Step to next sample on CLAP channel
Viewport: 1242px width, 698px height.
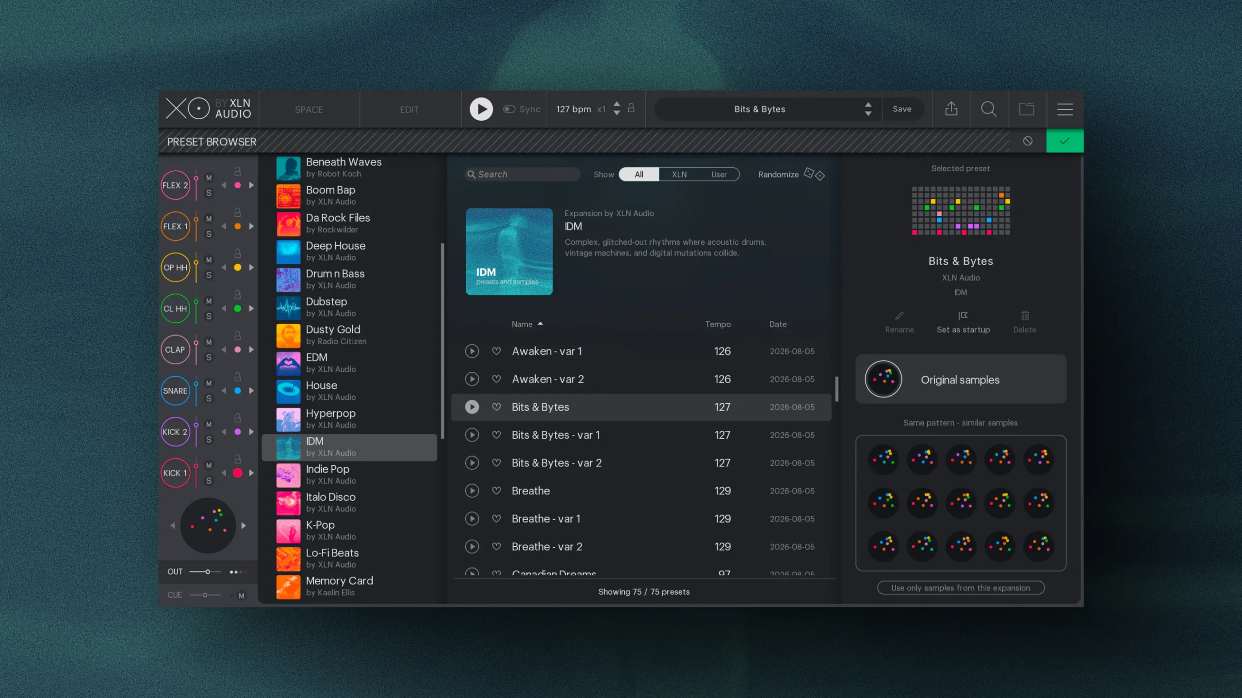pos(251,349)
